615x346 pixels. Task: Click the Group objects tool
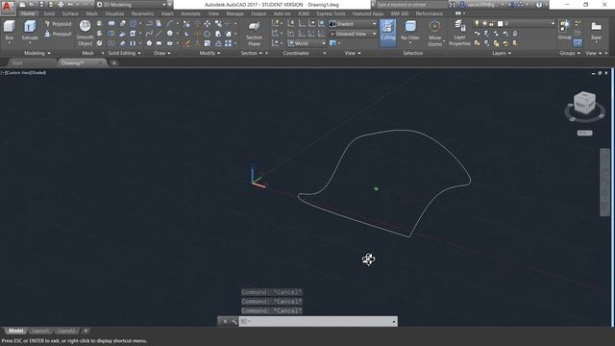(x=565, y=30)
